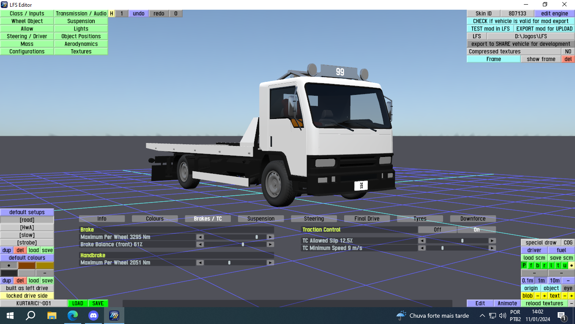Click left arrow of TC Minimum Speed
Image resolution: width=575 pixels, height=324 pixels.
(x=422, y=248)
